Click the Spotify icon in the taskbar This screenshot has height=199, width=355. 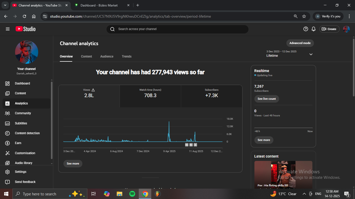(132, 194)
